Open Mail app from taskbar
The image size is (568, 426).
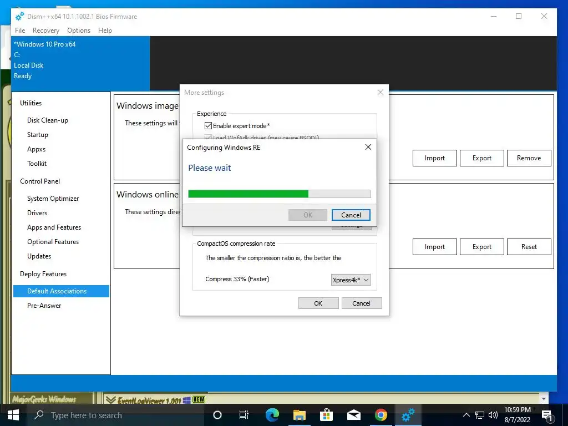click(x=353, y=415)
